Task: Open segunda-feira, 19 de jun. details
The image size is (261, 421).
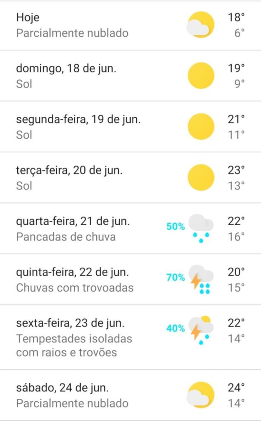Action: pyautogui.click(x=78, y=120)
